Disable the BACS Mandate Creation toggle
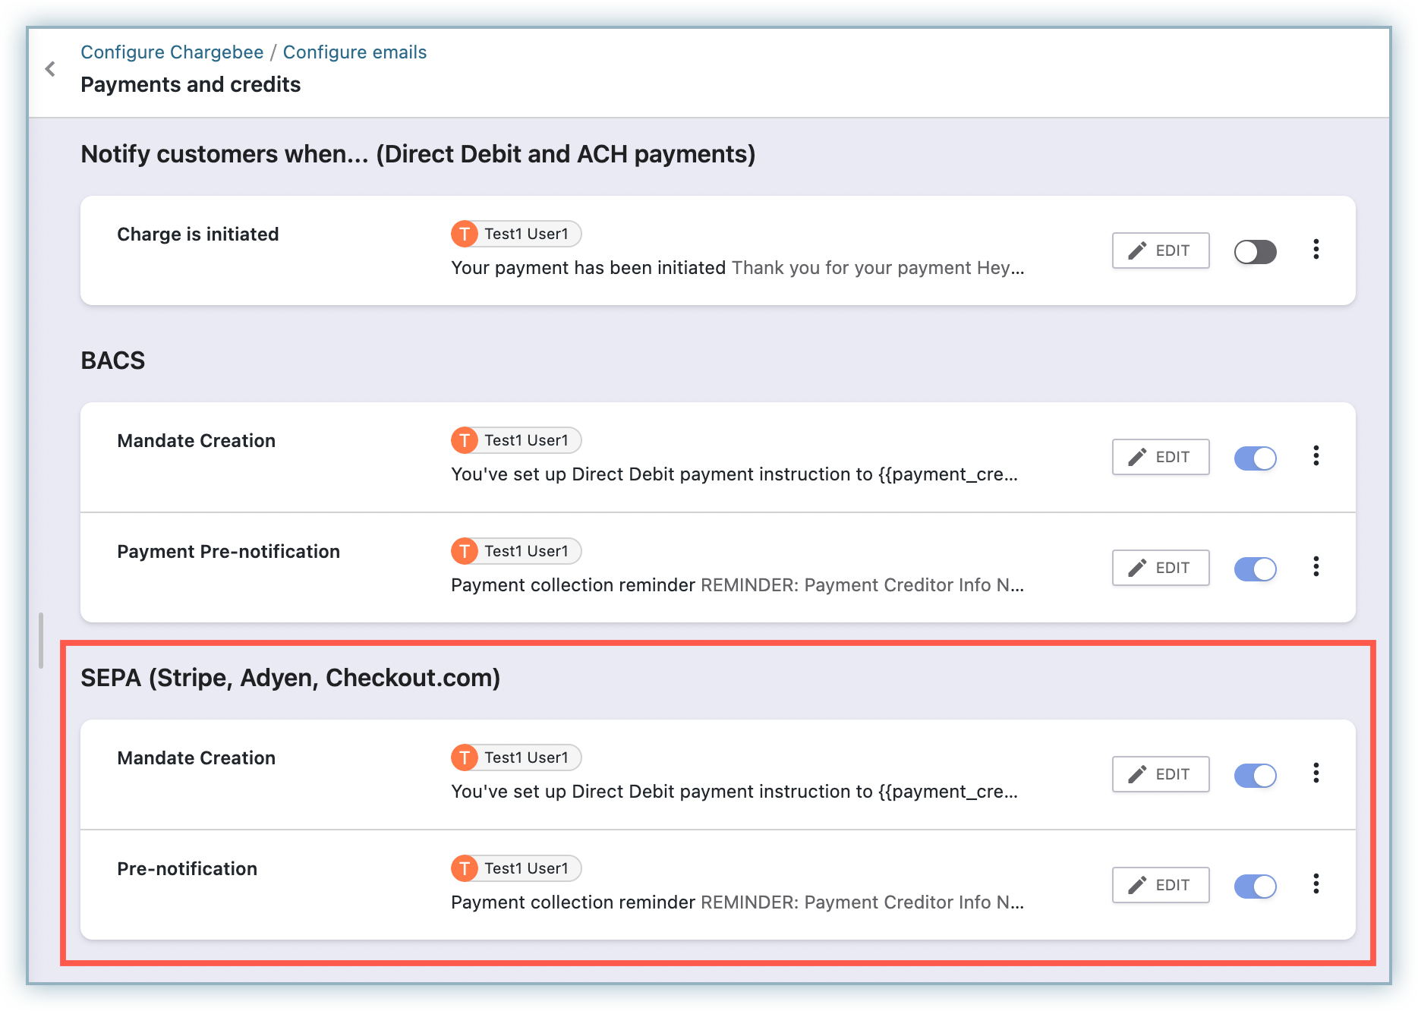This screenshot has height=1011, width=1418. tap(1255, 458)
